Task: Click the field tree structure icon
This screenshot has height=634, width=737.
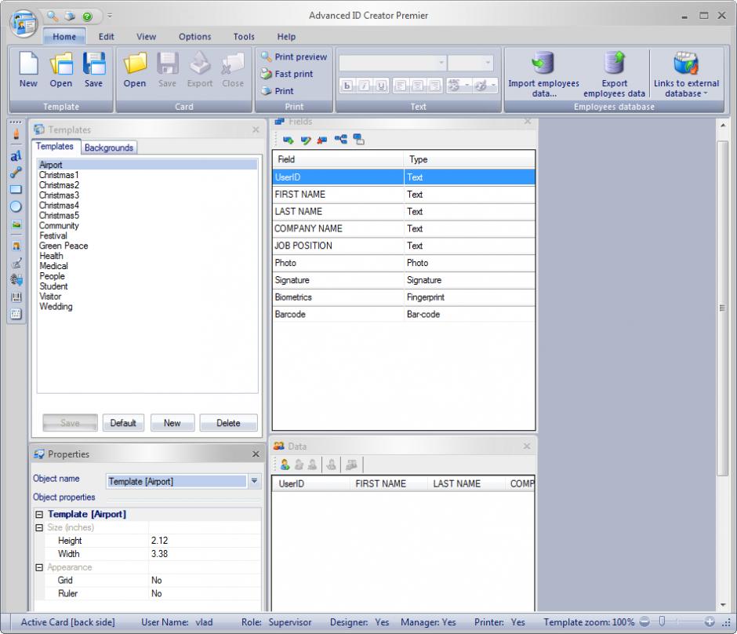Action: (x=341, y=139)
